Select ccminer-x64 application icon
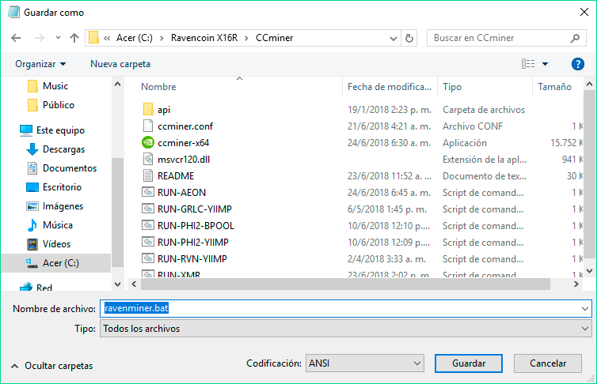 [x=148, y=143]
